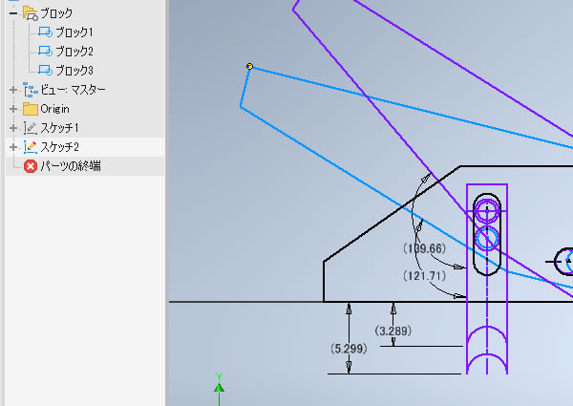The image size is (573, 406).
Task: Select the (121.71) angle dimension
Action: pos(424,275)
